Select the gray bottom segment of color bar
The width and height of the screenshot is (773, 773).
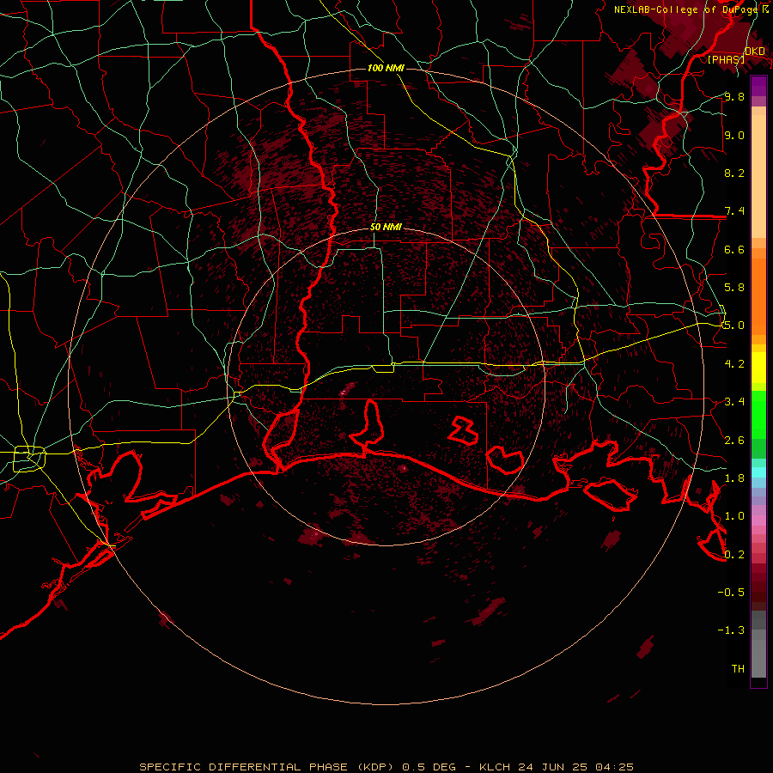758,655
